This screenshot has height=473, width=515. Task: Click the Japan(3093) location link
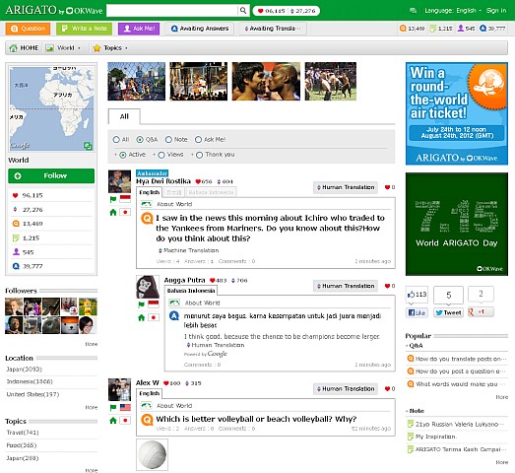pos(24,370)
